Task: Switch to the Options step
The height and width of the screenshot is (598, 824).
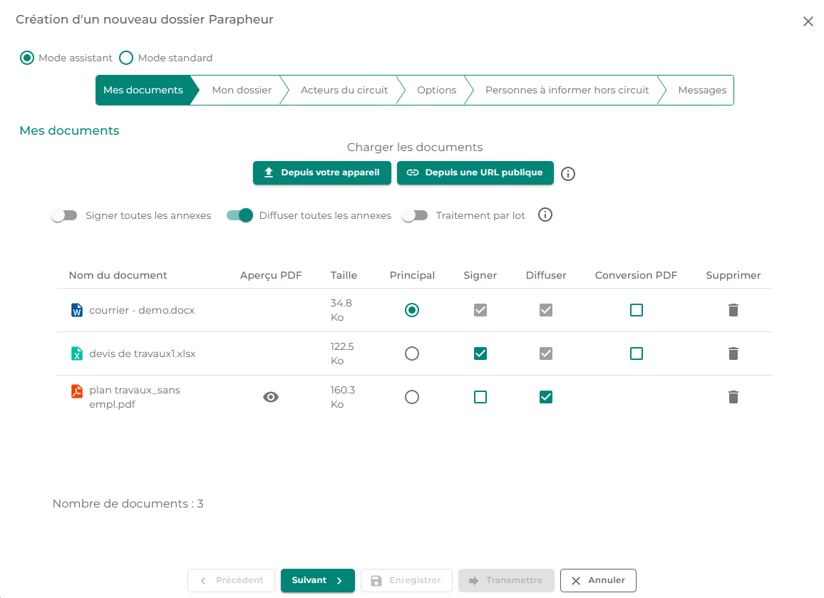Action: (x=437, y=91)
